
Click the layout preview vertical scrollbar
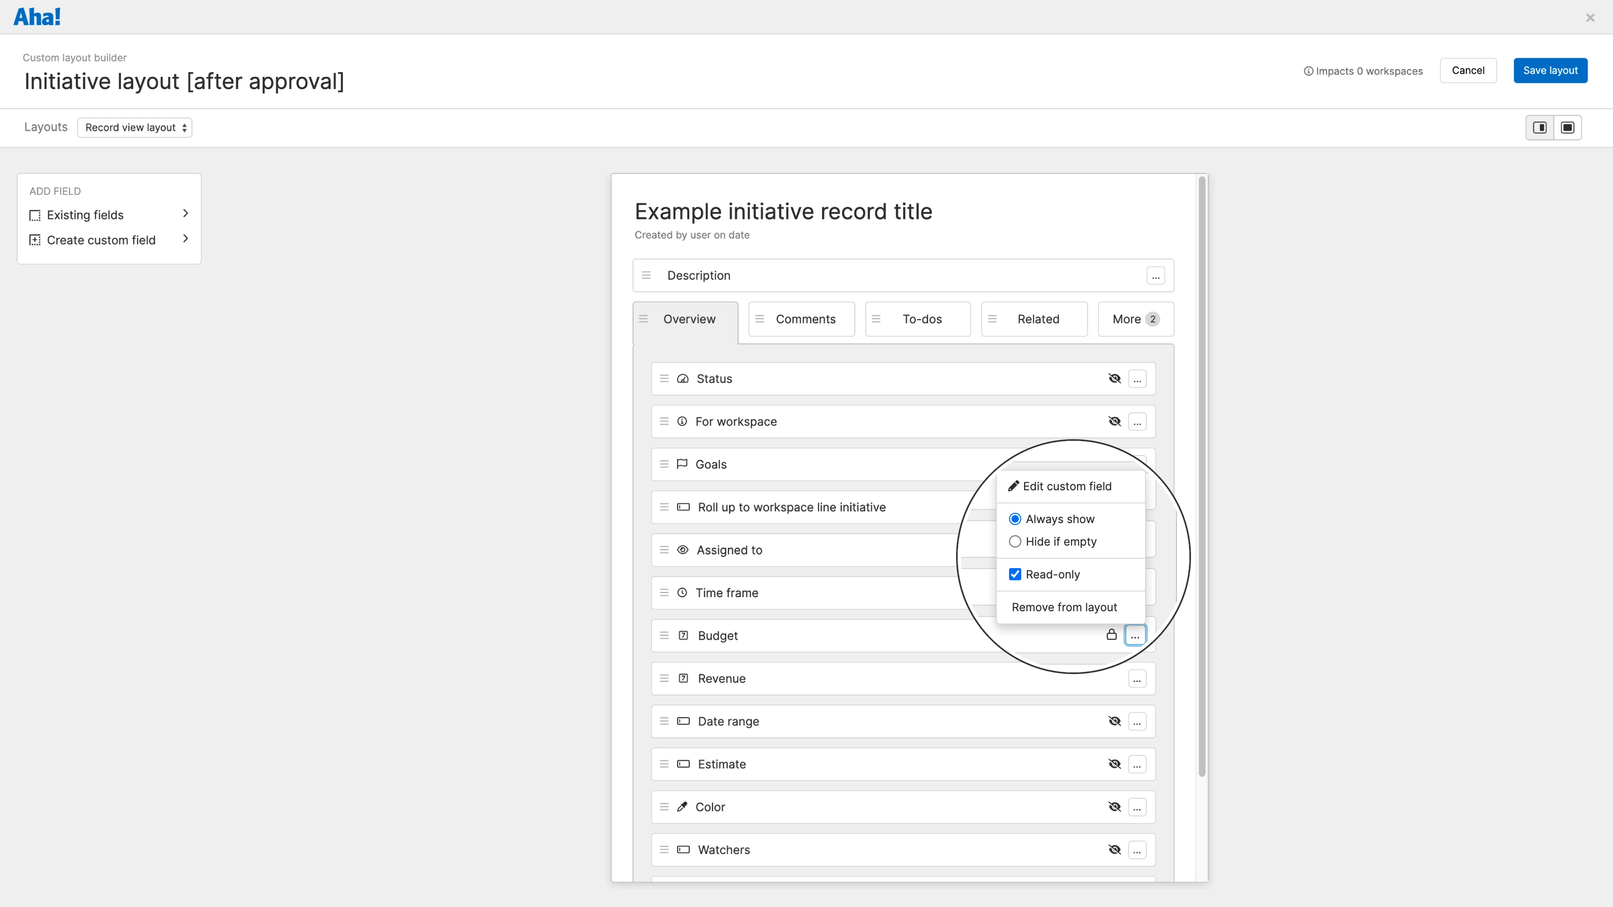click(1202, 476)
